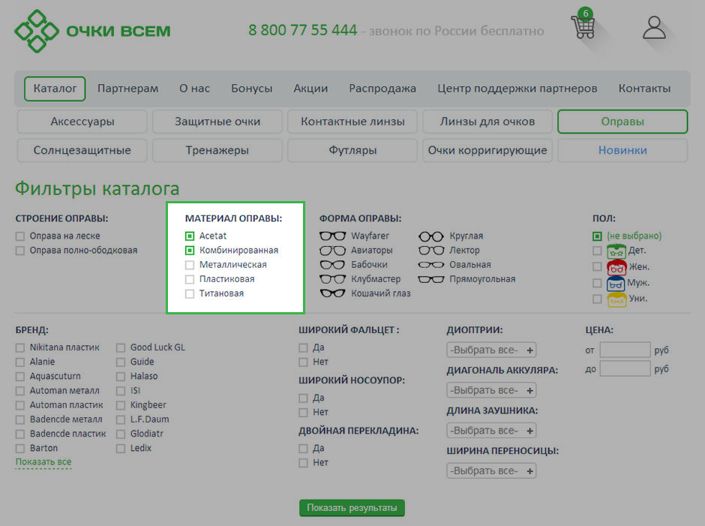
Task: Switch to the Солнцезащитные category tab
Action: coord(82,150)
